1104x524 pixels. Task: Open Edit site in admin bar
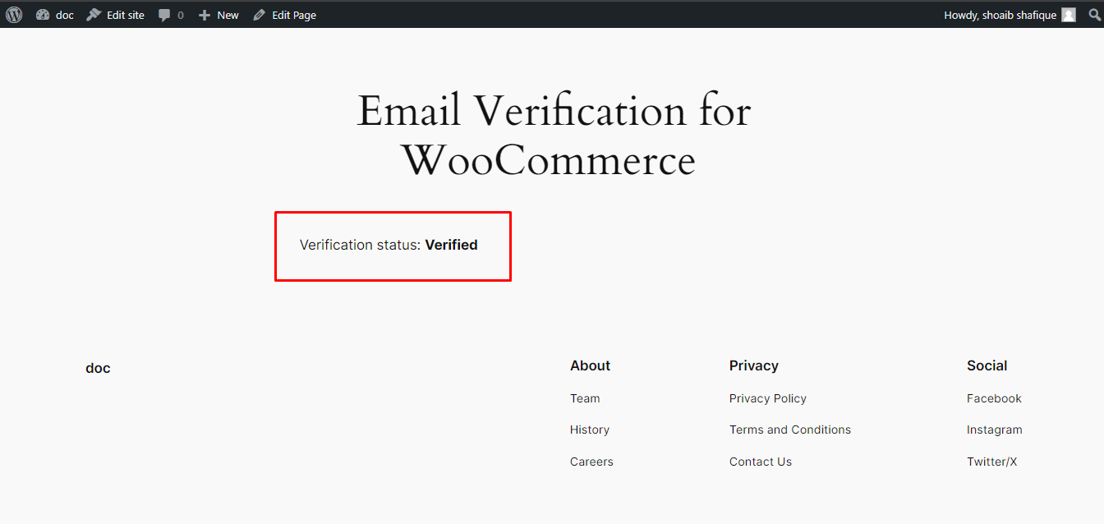(x=116, y=15)
